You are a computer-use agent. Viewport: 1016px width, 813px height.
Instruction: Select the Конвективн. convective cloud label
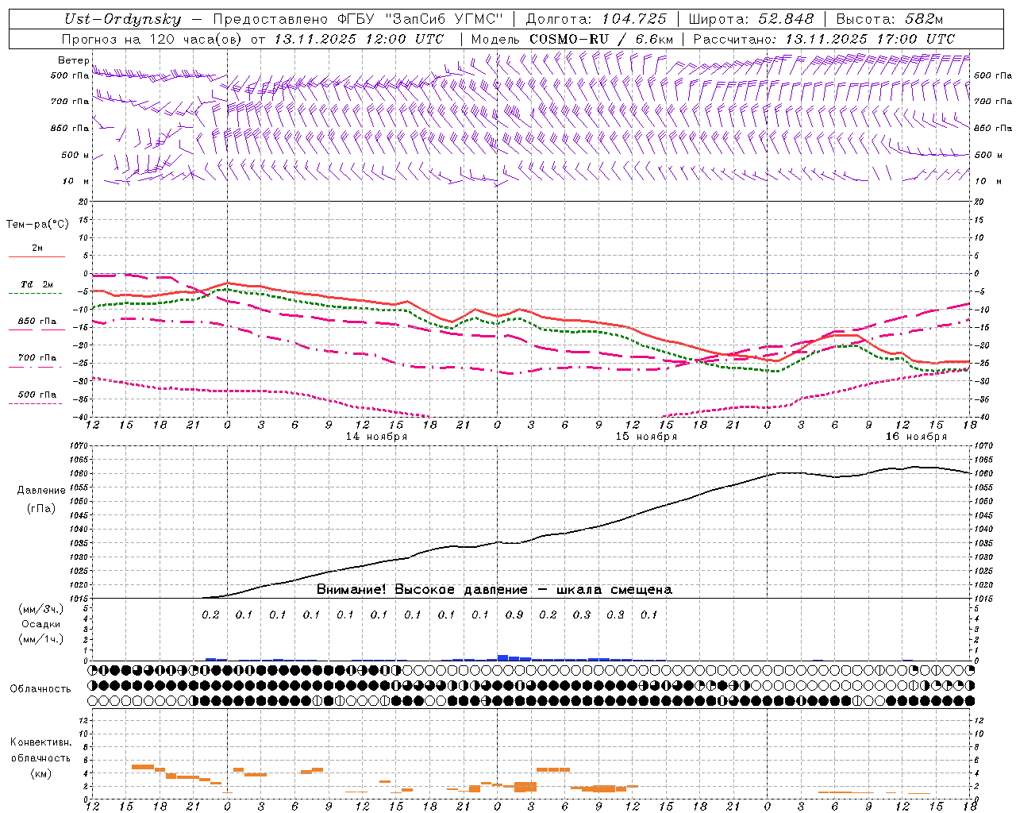click(x=40, y=742)
